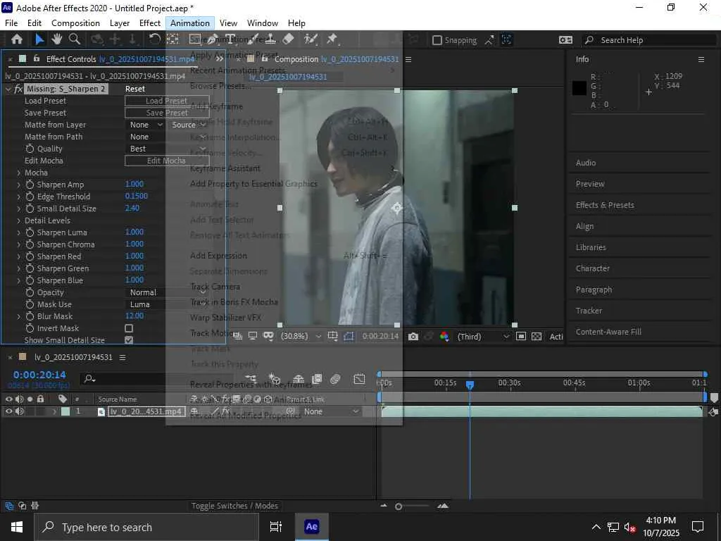Image resolution: width=721 pixels, height=541 pixels.
Task: Click the Show Channel color icon
Action: tap(444, 337)
